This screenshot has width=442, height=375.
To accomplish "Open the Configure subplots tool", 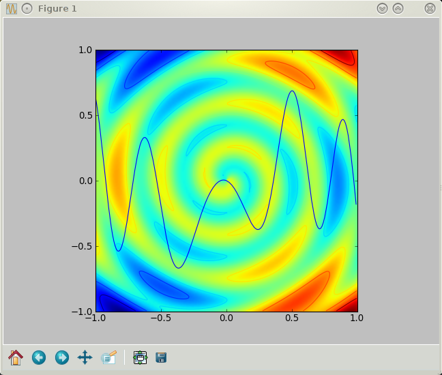I will coord(140,357).
